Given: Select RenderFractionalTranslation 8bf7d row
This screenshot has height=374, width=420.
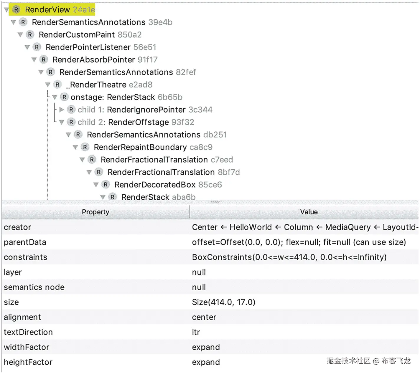Looking at the screenshot, I should (x=174, y=172).
